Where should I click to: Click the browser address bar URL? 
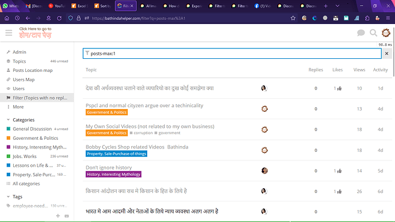139,18
